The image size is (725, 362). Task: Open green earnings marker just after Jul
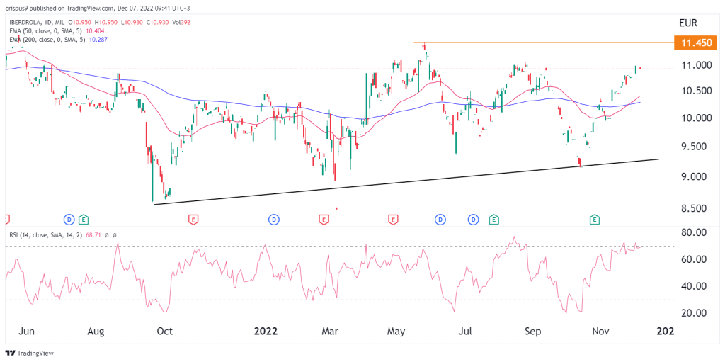pyautogui.click(x=493, y=218)
